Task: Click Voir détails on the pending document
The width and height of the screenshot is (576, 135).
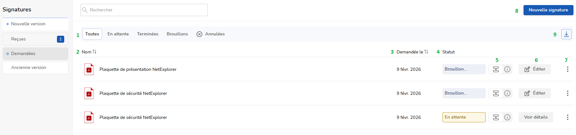Action: coord(536,117)
